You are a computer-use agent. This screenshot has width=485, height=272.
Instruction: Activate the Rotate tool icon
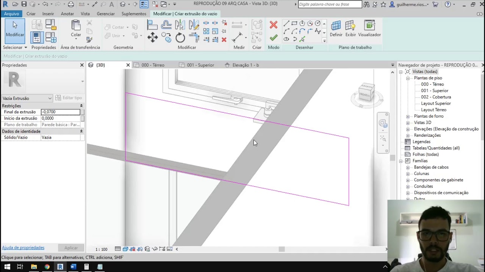click(x=180, y=37)
